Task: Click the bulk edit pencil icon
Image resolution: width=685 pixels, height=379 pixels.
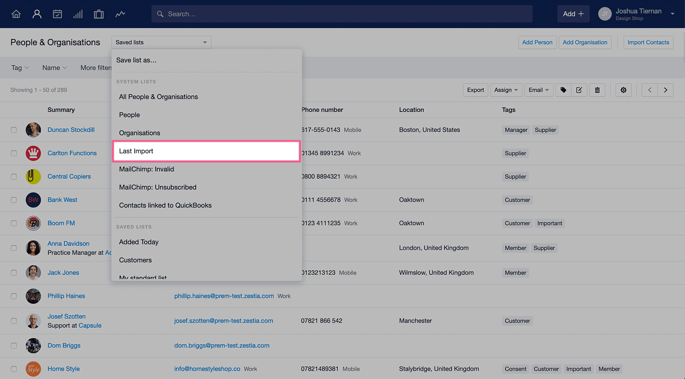Action: 579,90
